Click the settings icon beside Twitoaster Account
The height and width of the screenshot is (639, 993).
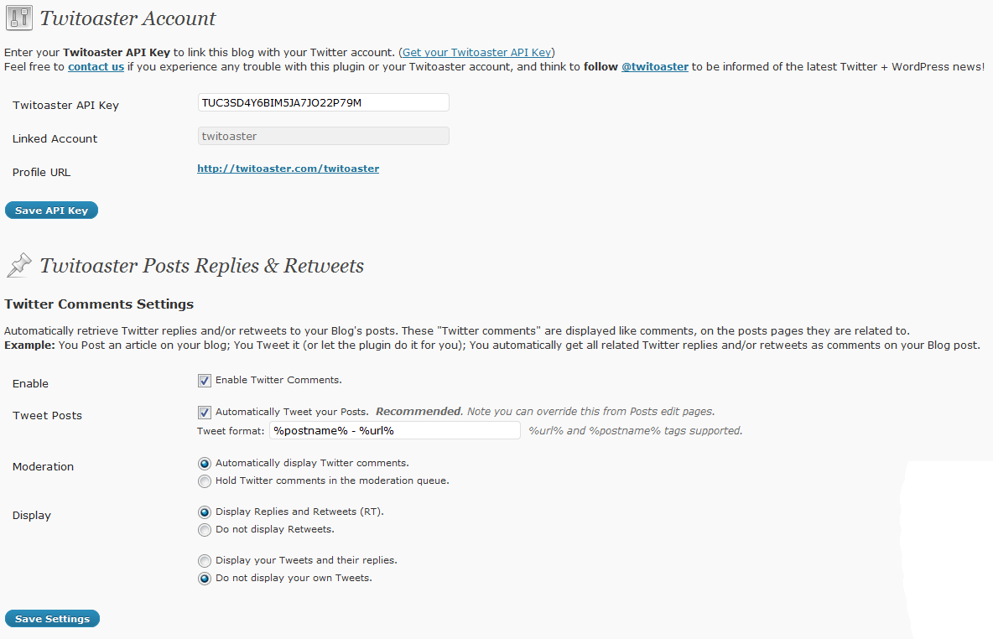18,18
